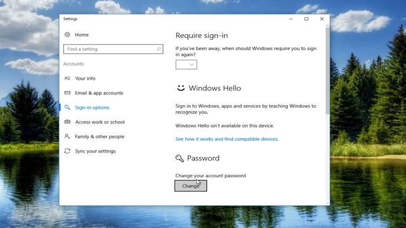Open Email & app accounts

[99, 93]
